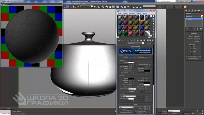Click the red object color swatch beside name
The image size is (204, 115).
pyautogui.click(x=202, y=13)
